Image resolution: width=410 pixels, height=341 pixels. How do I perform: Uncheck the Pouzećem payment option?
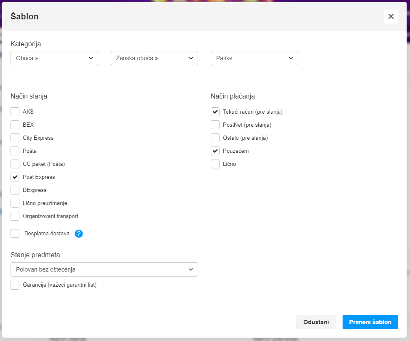click(215, 151)
